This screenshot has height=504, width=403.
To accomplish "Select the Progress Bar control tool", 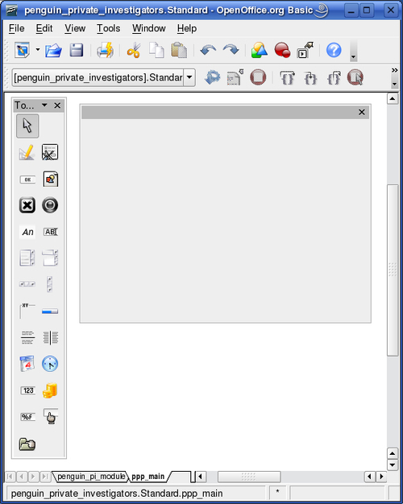I will [50, 311].
